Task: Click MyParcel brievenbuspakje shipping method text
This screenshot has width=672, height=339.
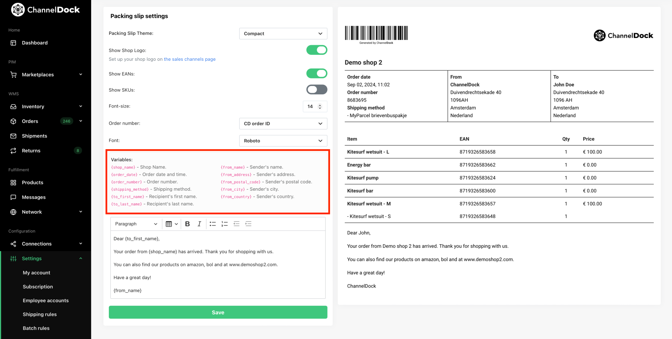Action: [x=377, y=116]
